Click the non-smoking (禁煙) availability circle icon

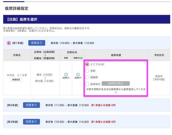tap(66, 75)
